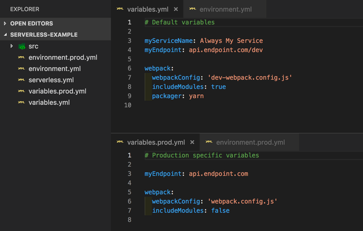This screenshot has width=363, height=231.
Task: Select the src folder label
Action: tap(33, 47)
